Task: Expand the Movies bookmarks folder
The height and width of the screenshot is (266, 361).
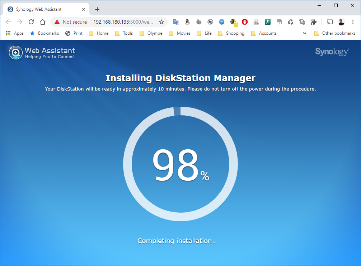Action: pyautogui.click(x=180, y=33)
